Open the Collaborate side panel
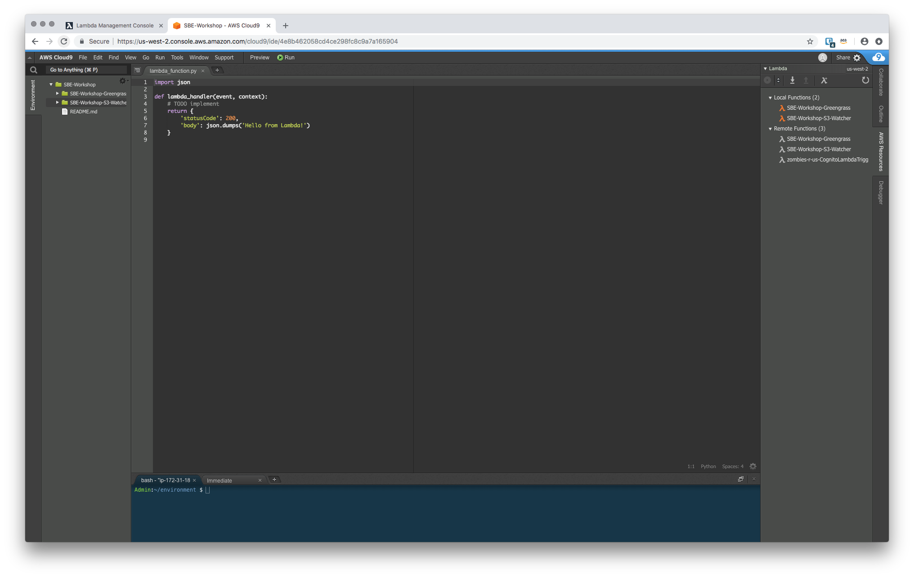This screenshot has width=914, height=578. click(881, 82)
